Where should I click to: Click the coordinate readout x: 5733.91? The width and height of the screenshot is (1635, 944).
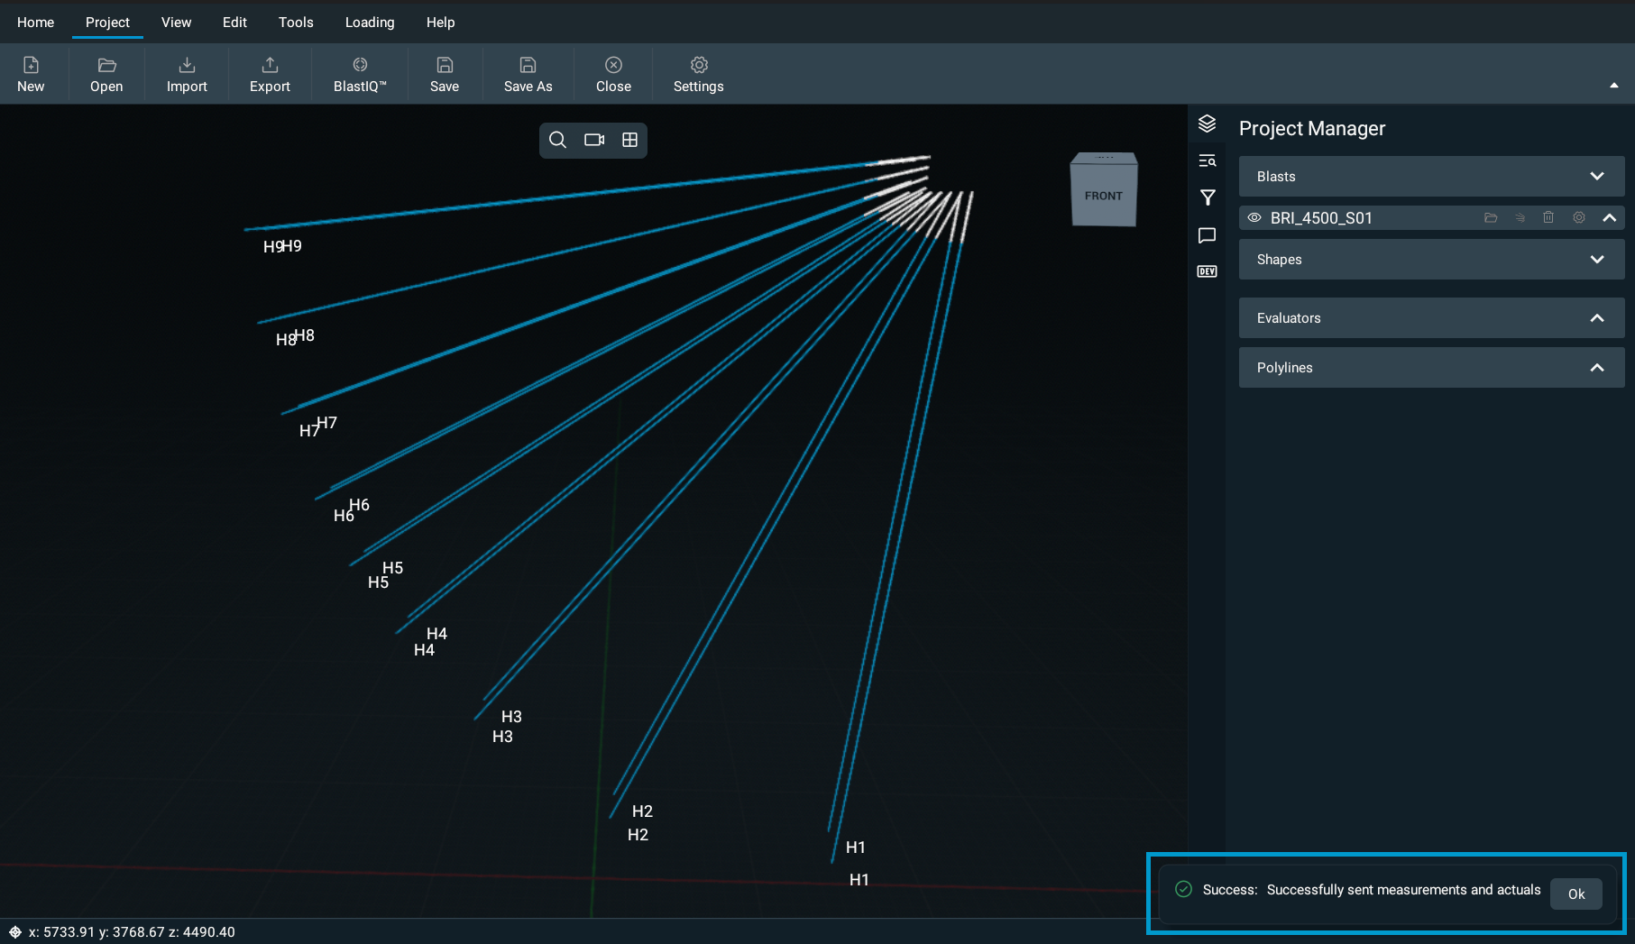pyautogui.click(x=61, y=931)
